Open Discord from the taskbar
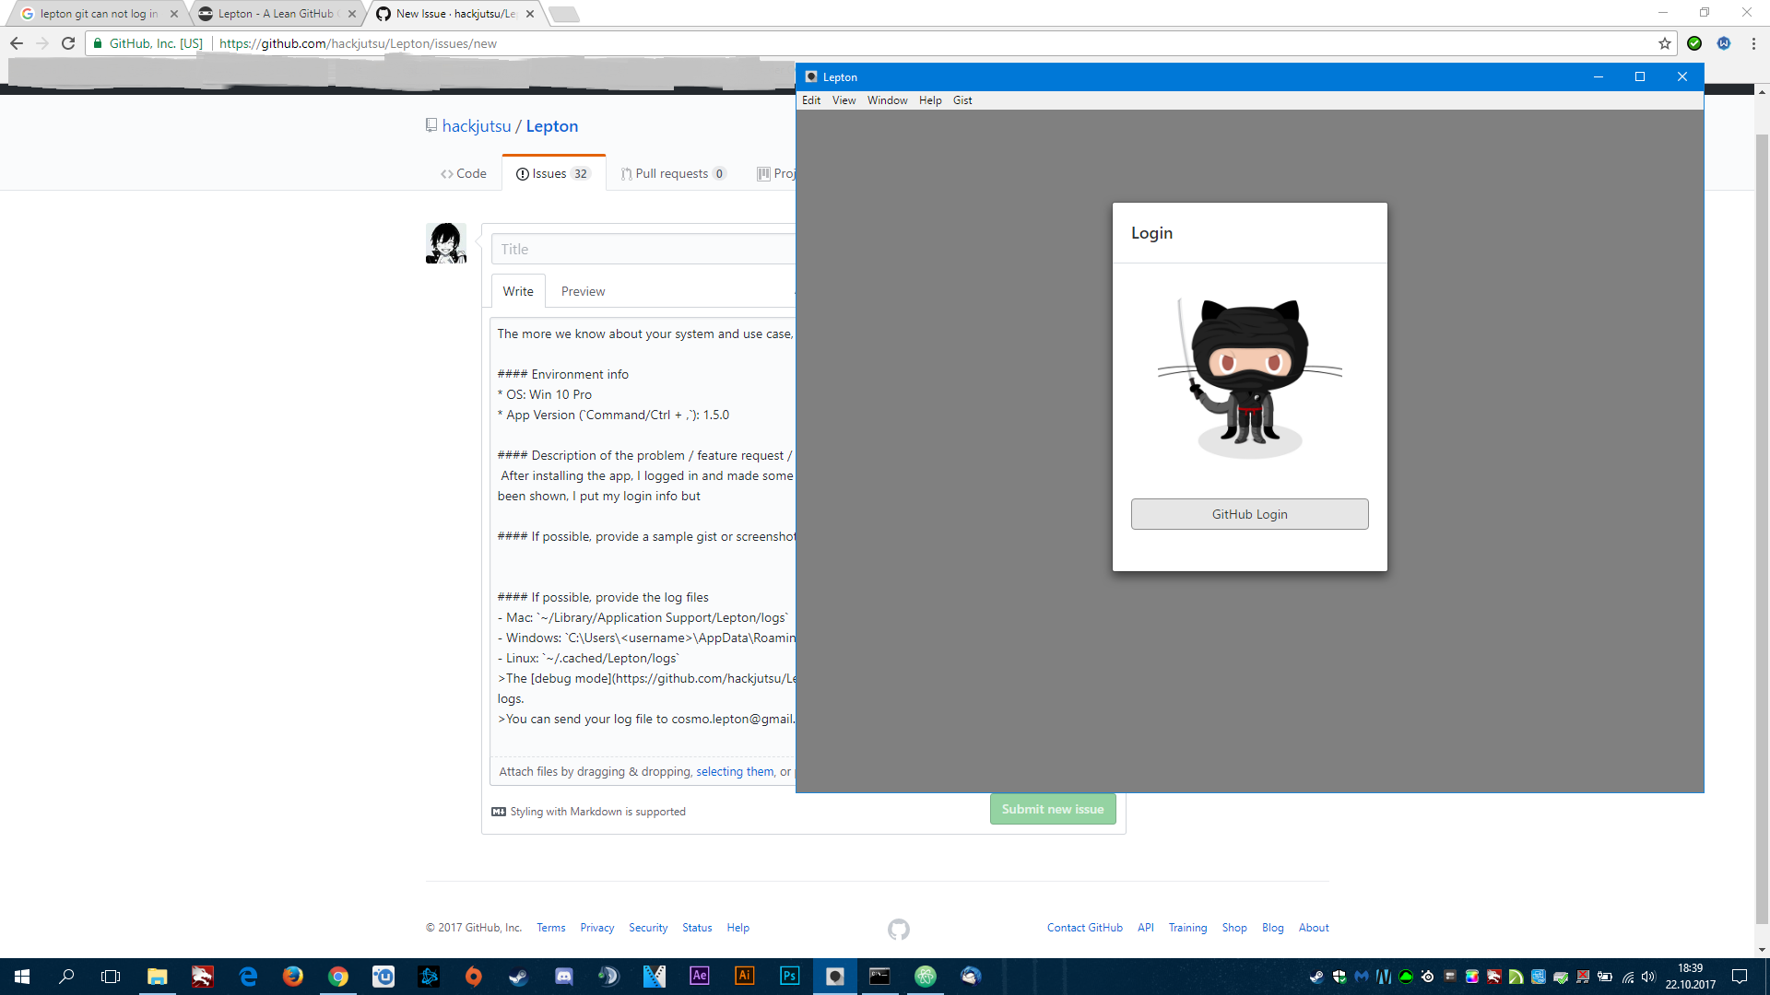This screenshot has width=1770, height=995. (563, 976)
